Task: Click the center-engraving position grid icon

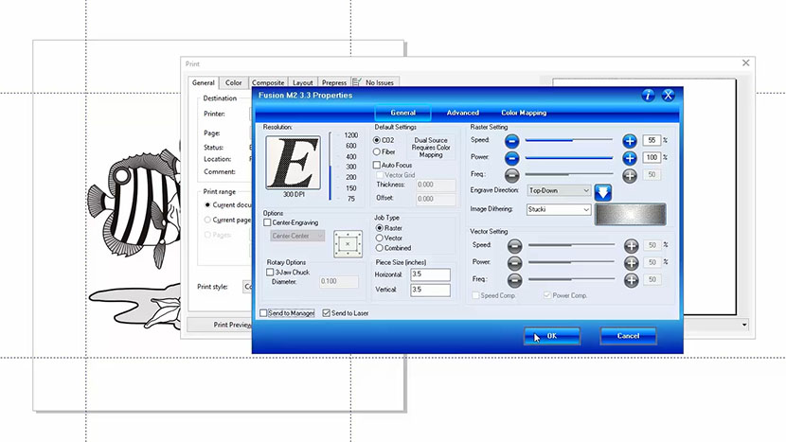Action: tap(346, 243)
